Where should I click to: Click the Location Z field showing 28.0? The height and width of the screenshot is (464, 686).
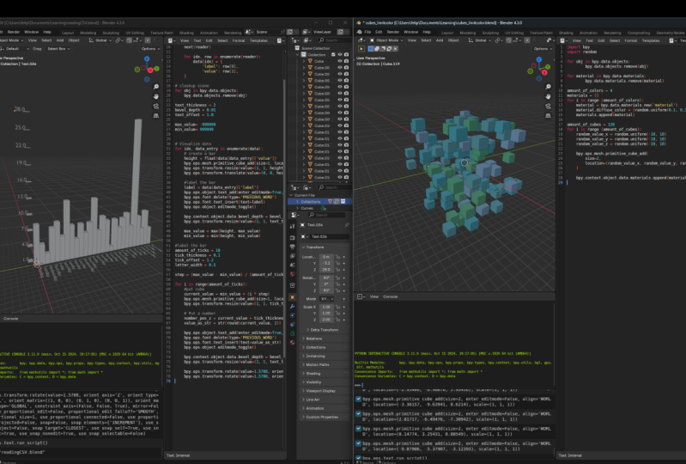click(326, 270)
